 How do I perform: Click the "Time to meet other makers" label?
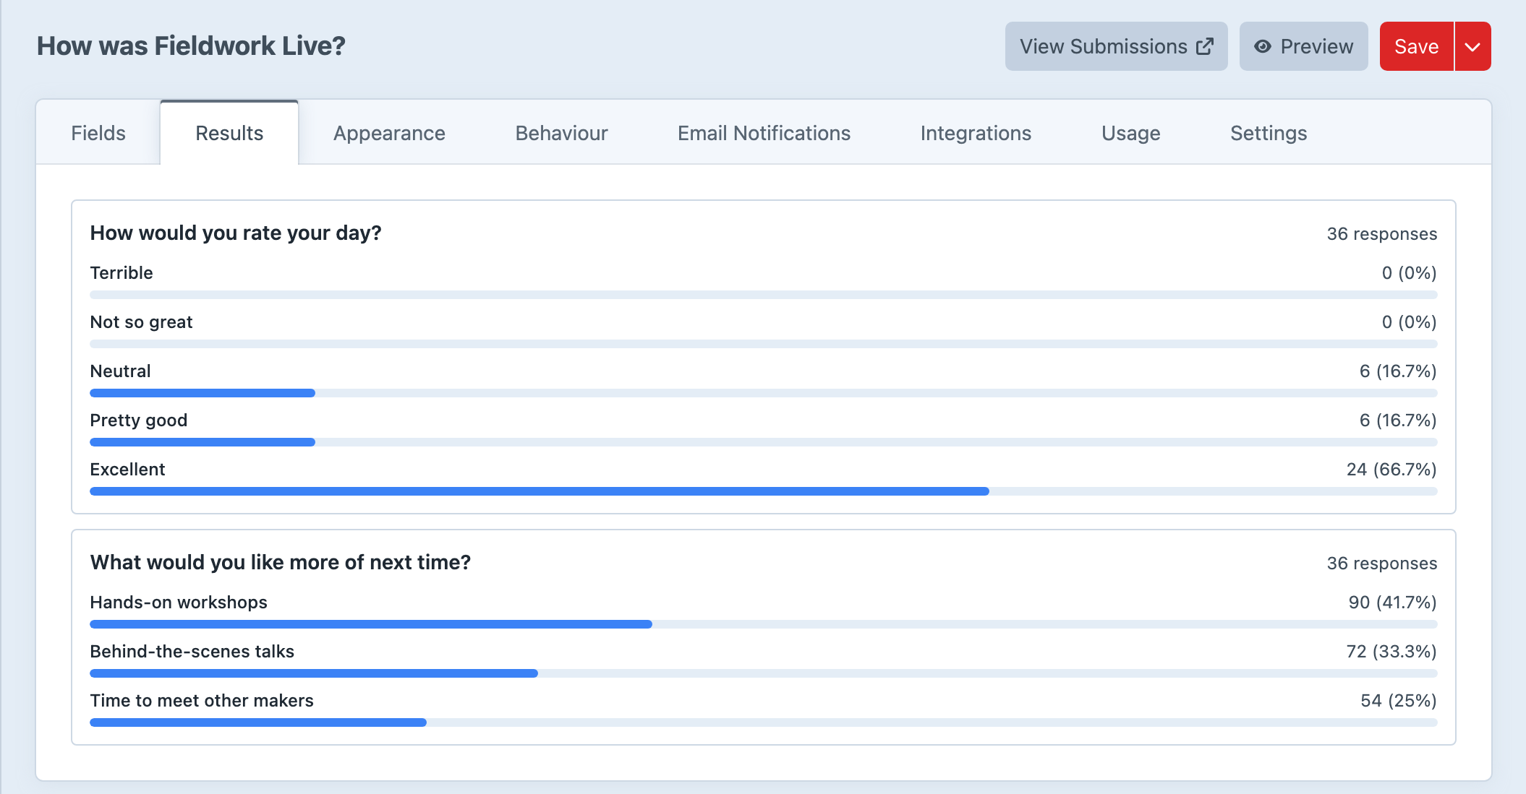[202, 701]
